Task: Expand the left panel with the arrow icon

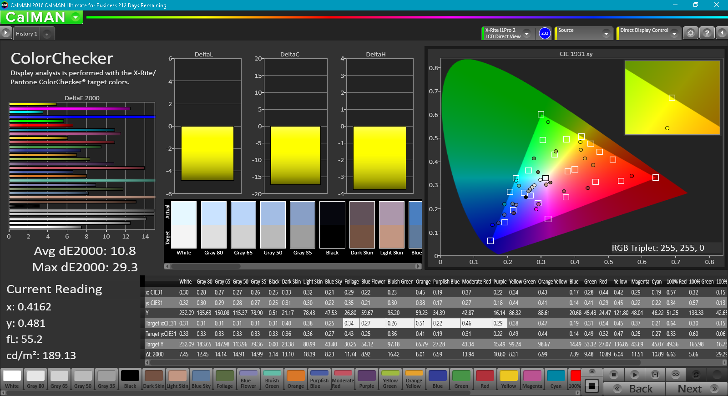Action: click(x=5, y=33)
